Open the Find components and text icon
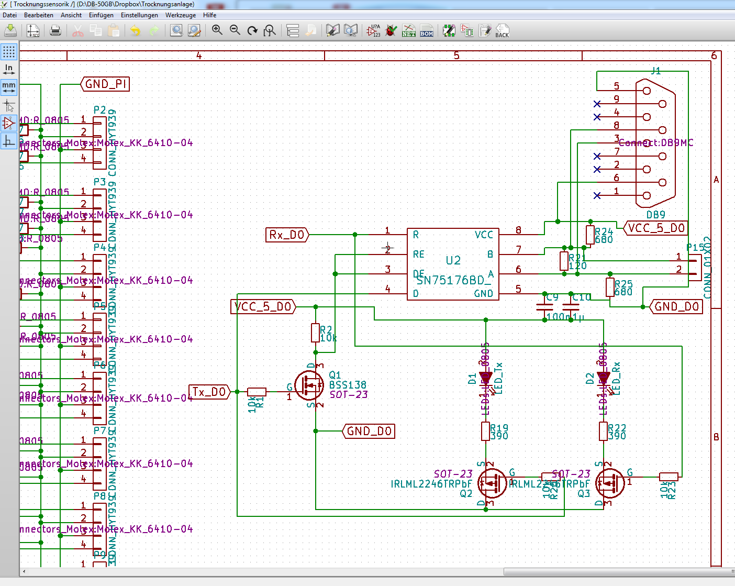This screenshot has width=735, height=586. pos(176,30)
